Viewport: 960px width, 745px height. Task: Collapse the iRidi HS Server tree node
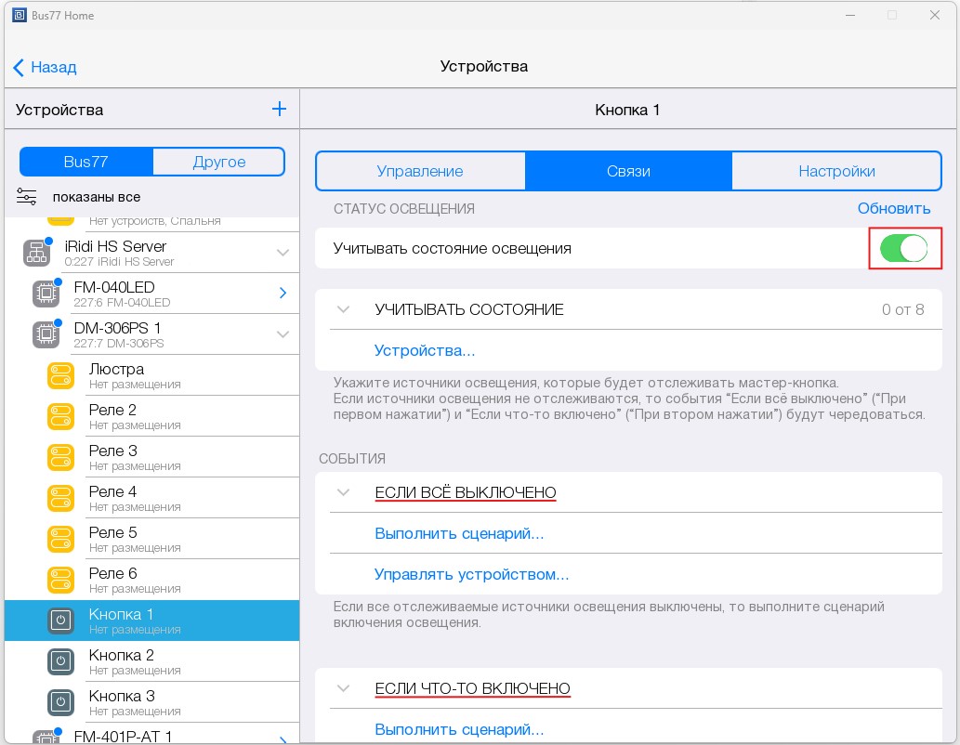pos(283,253)
